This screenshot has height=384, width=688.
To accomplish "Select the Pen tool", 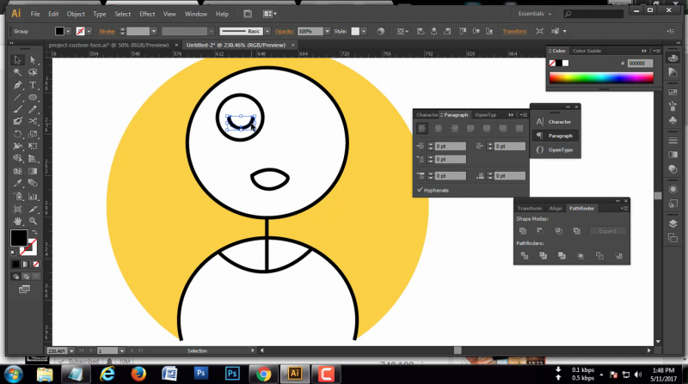I will tap(18, 85).
